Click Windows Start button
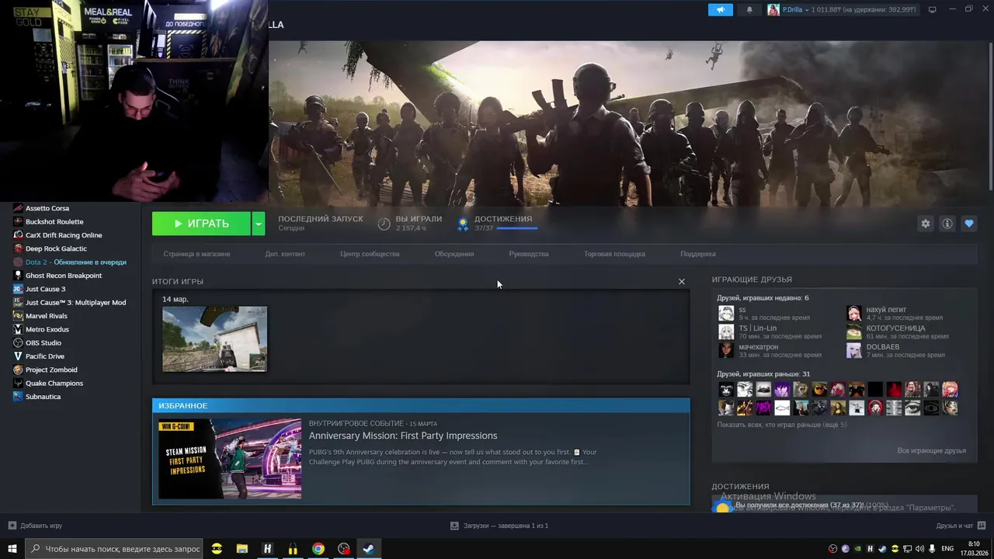994x559 pixels. pyautogui.click(x=12, y=549)
